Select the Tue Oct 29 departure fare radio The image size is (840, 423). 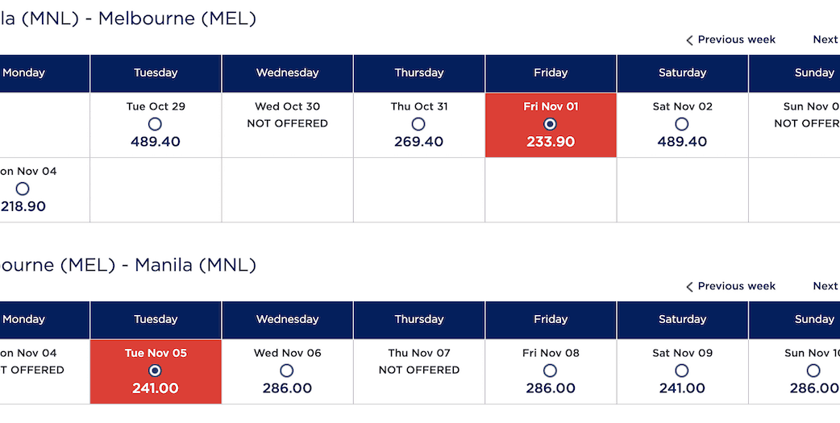click(x=155, y=124)
